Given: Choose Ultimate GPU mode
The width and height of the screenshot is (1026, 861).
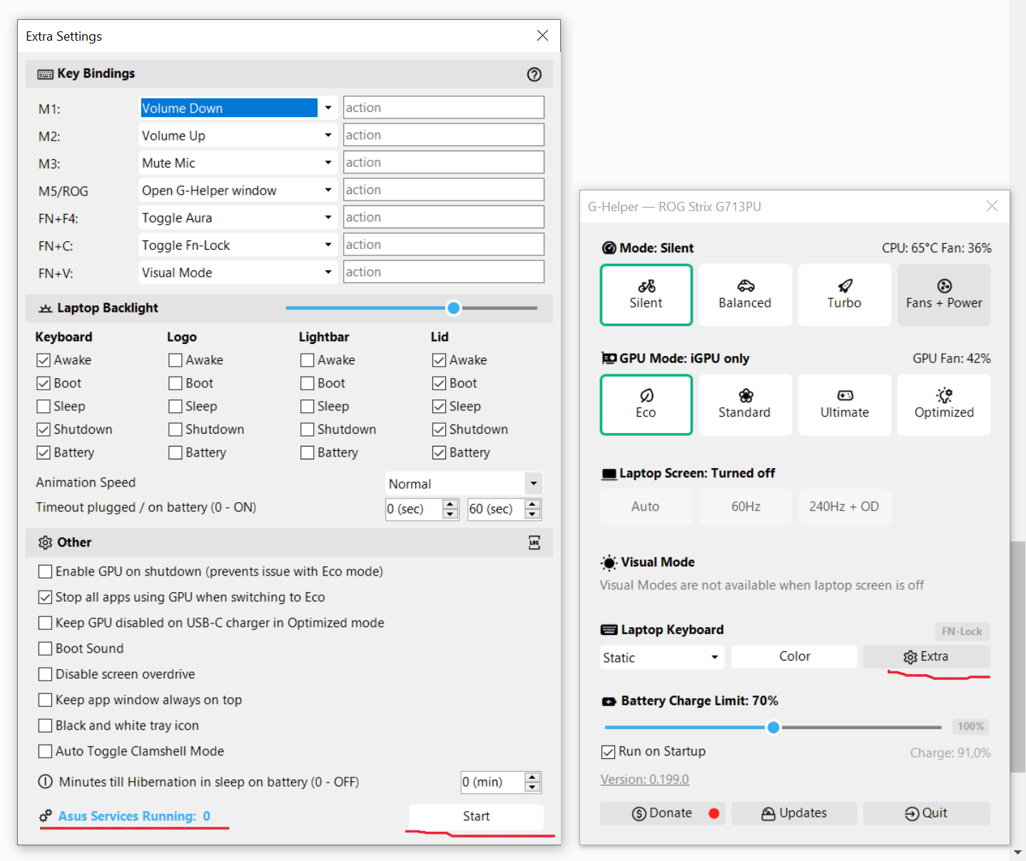Looking at the screenshot, I should [845, 404].
